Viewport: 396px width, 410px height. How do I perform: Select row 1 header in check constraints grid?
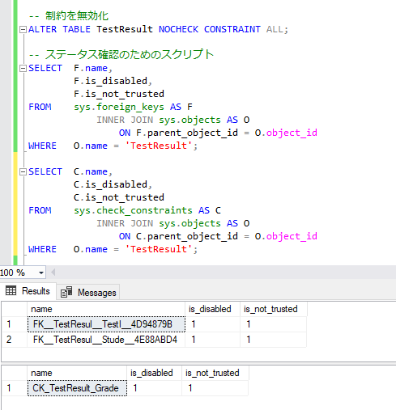[15, 388]
